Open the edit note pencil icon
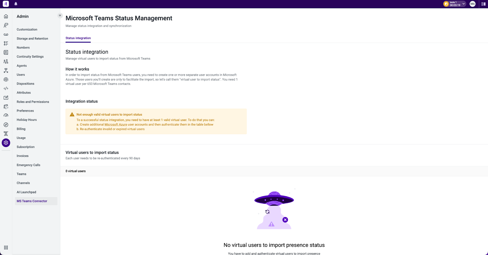 pyautogui.click(x=6, y=98)
